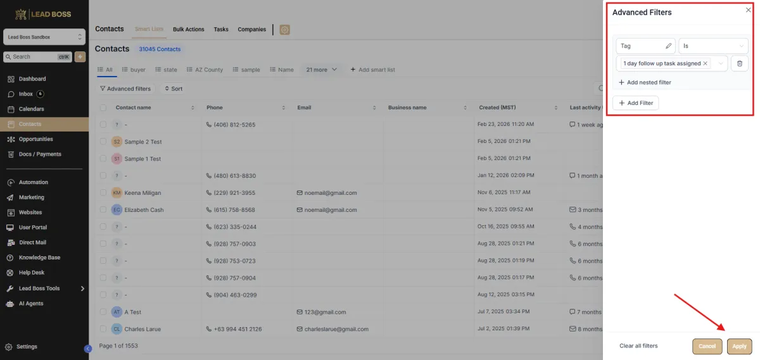The height and width of the screenshot is (360, 760).
Task: Focus the Search field in sidebar
Action: tap(38, 57)
